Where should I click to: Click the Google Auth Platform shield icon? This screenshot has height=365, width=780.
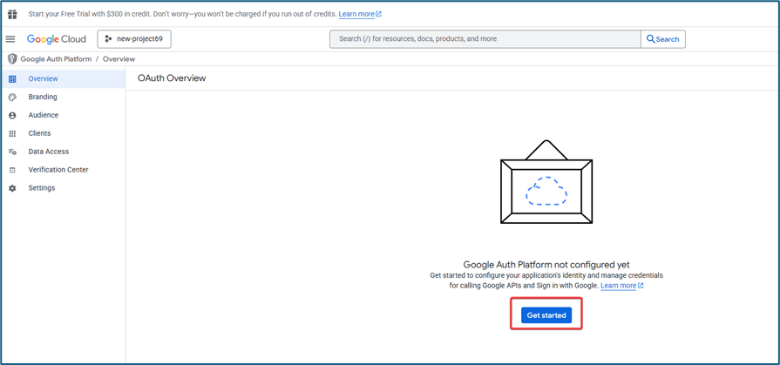coord(12,59)
